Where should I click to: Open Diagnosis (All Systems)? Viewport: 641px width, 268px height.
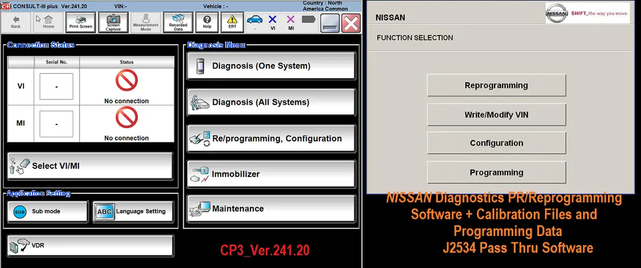271,102
